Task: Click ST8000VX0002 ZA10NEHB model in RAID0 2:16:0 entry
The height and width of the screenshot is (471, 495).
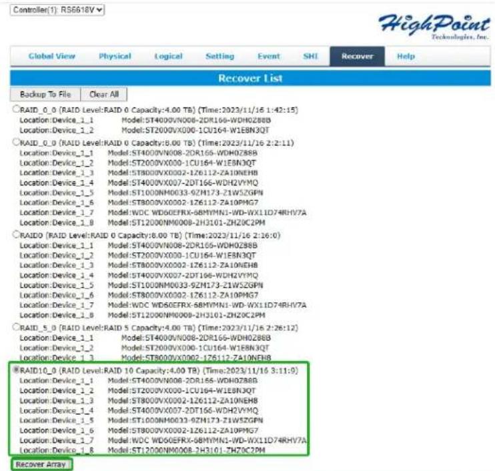Action: point(183,265)
